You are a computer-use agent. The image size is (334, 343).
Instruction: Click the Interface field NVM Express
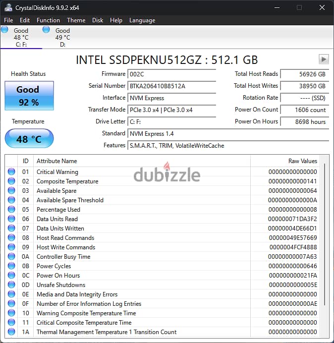coord(171,98)
